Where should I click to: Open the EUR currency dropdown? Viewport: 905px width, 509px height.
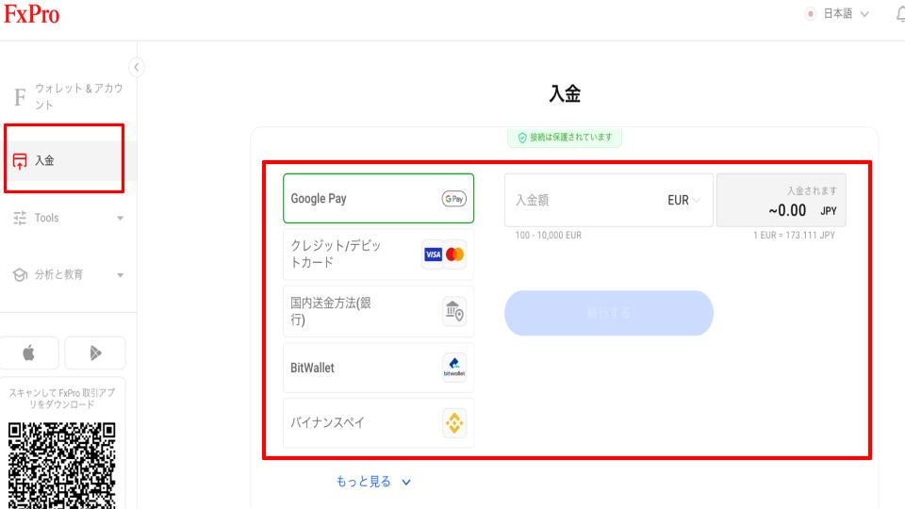(684, 200)
